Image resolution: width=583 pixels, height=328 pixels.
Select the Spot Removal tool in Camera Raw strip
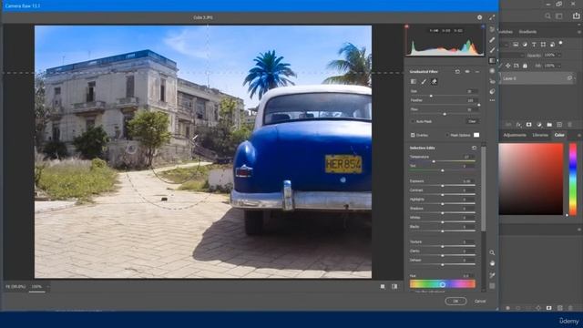tap(492, 40)
